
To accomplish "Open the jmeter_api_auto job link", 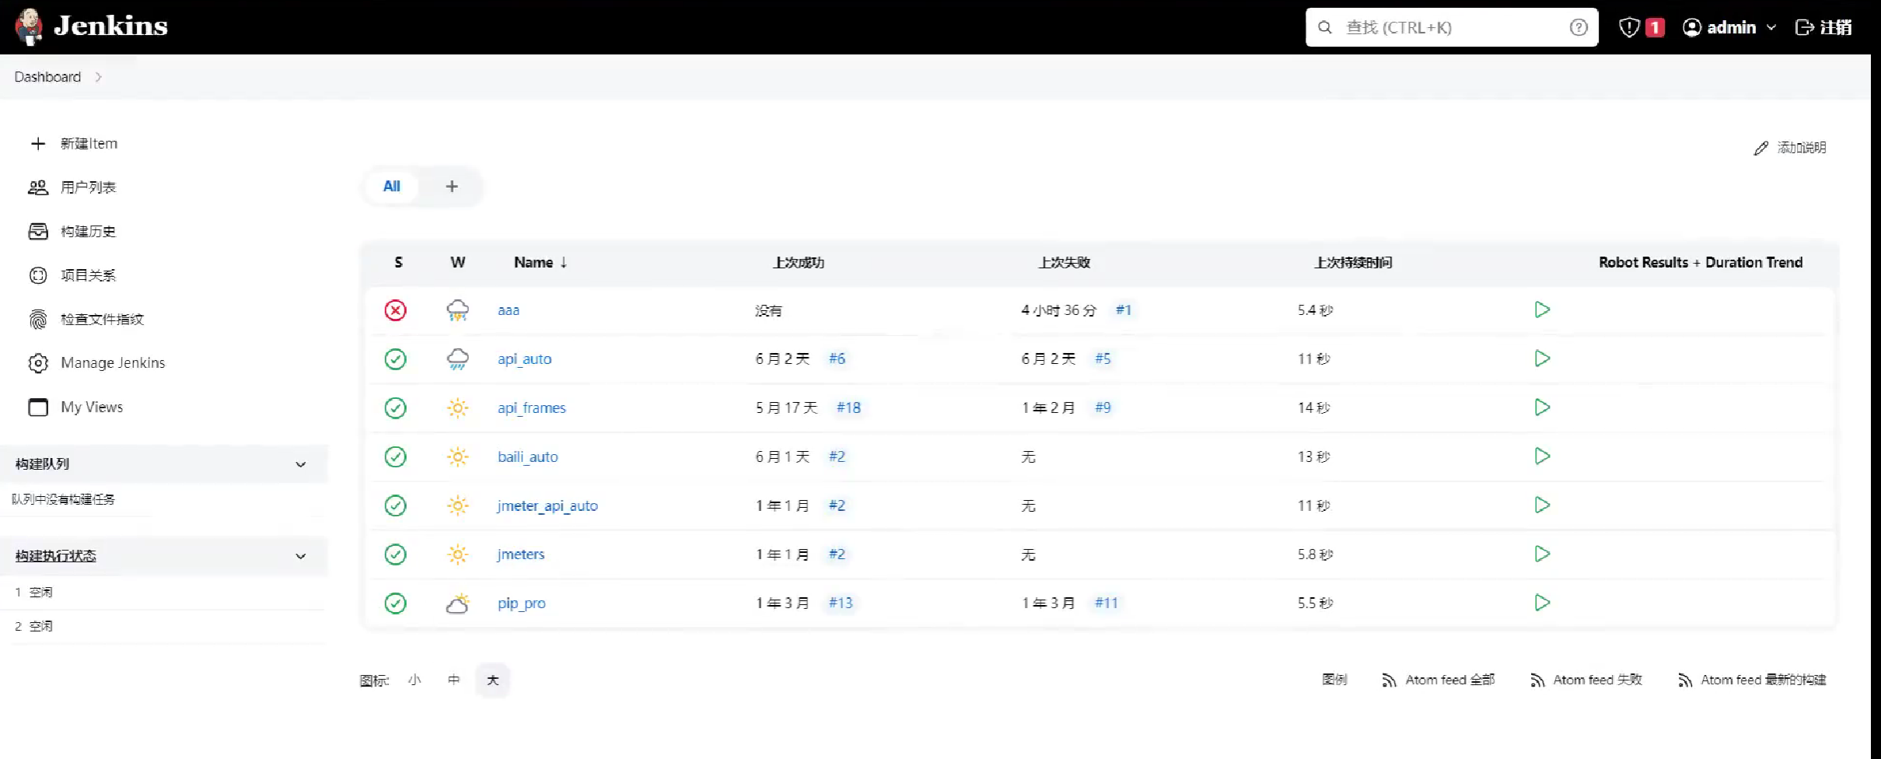I will tap(547, 506).
